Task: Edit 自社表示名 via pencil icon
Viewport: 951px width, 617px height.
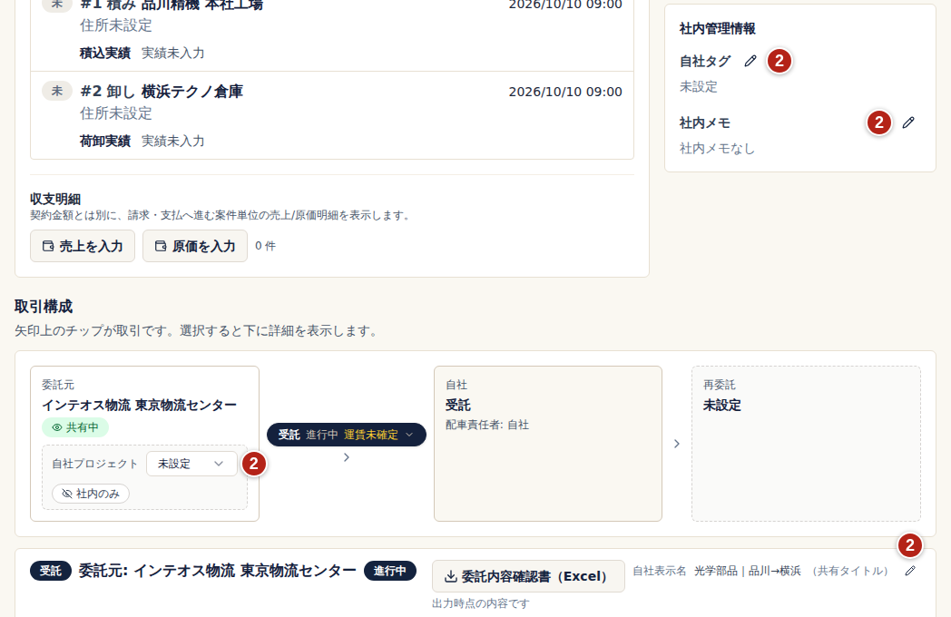Action: point(910,571)
